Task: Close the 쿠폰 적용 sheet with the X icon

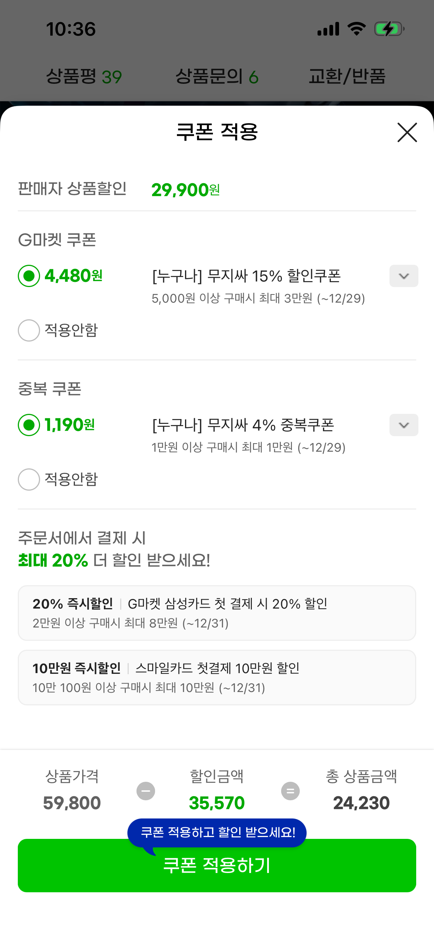Action: (407, 132)
